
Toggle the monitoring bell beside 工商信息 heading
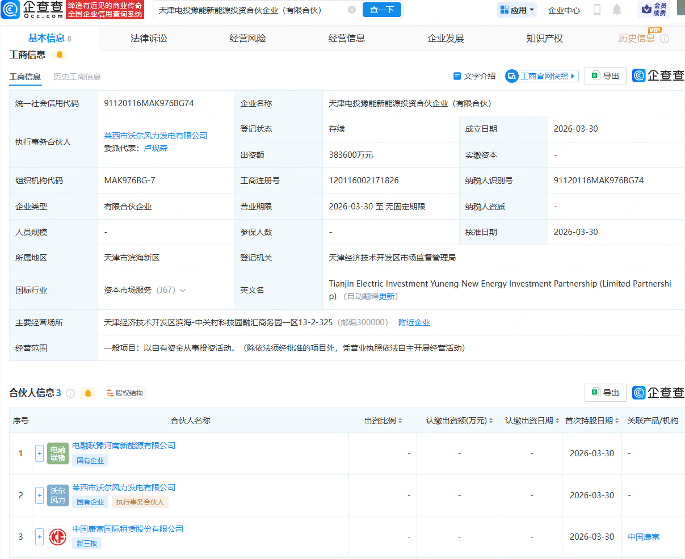tap(60, 55)
